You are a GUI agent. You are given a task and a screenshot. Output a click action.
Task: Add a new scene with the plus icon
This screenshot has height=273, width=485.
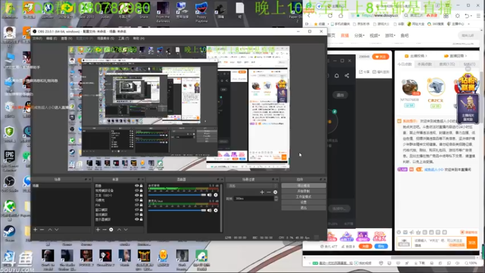tap(35, 230)
